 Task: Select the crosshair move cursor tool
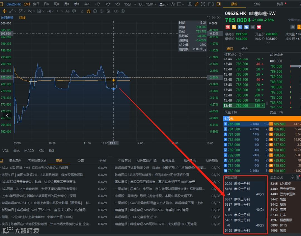coord(4,11)
